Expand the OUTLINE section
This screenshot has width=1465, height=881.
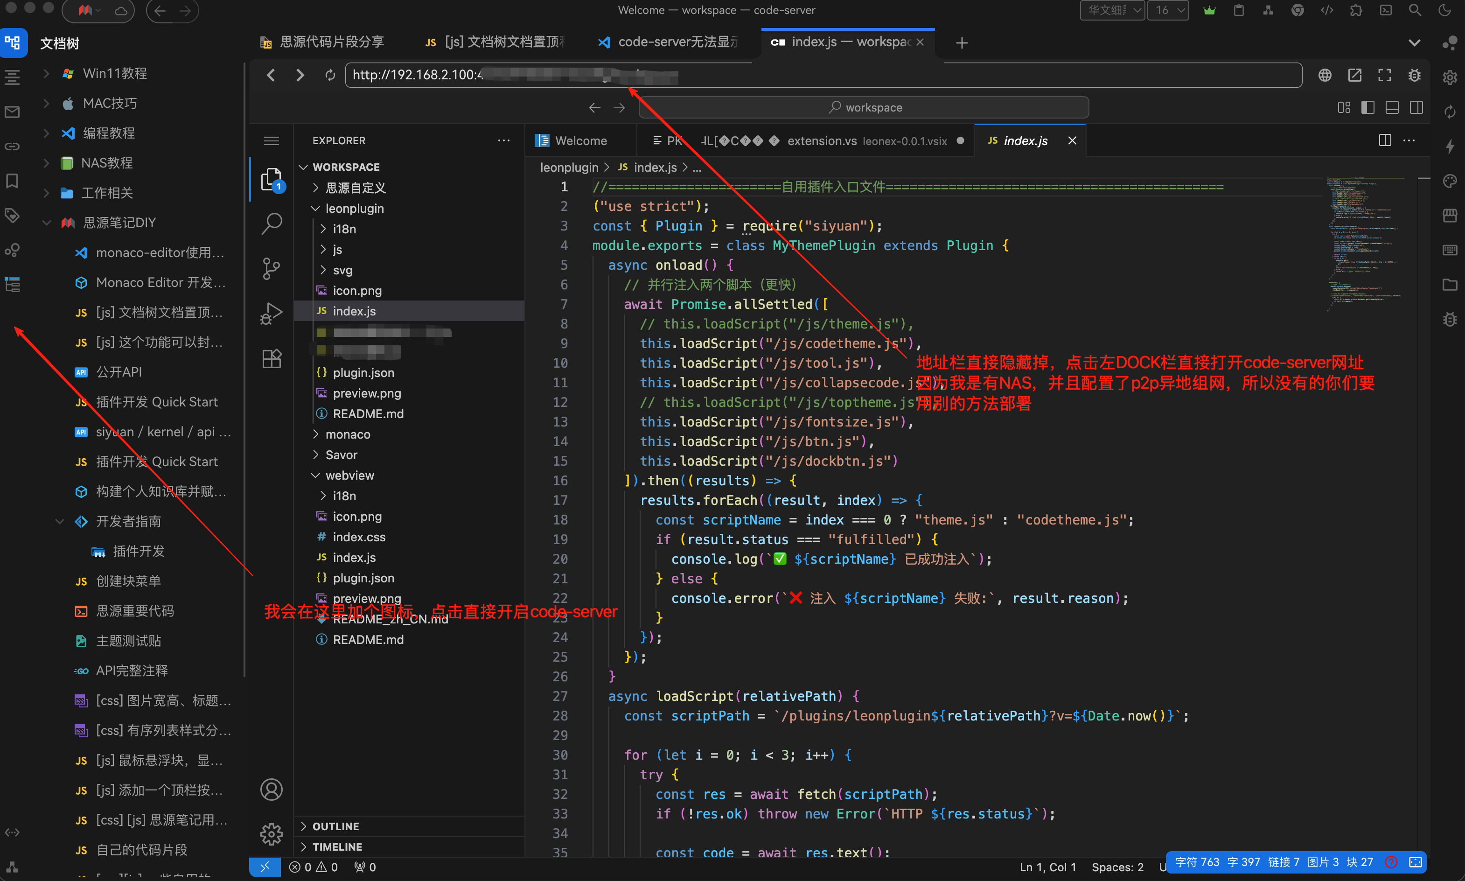pos(335,826)
